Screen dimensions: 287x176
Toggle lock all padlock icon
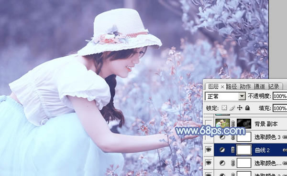247,108
